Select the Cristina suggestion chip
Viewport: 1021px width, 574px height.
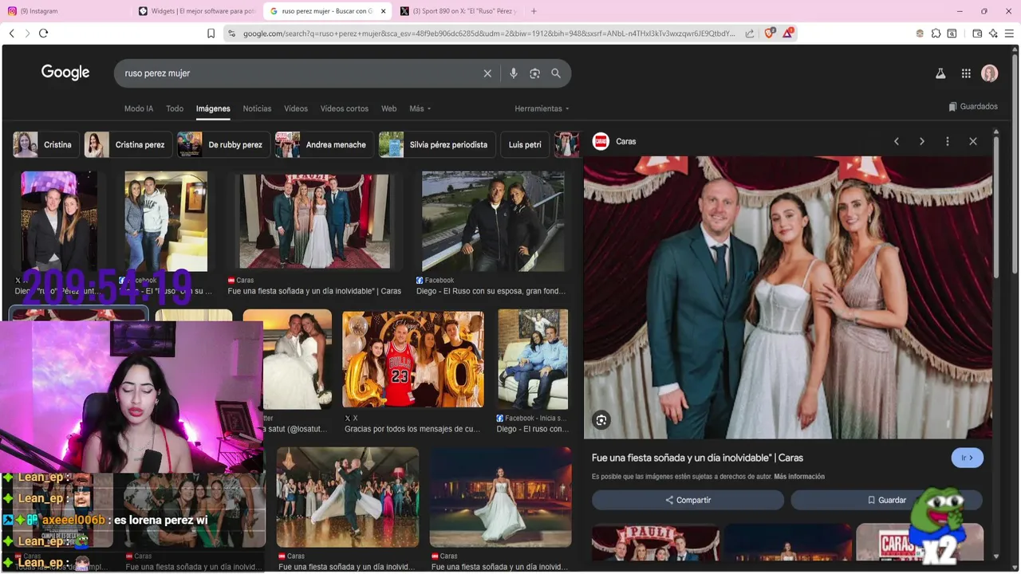point(45,144)
